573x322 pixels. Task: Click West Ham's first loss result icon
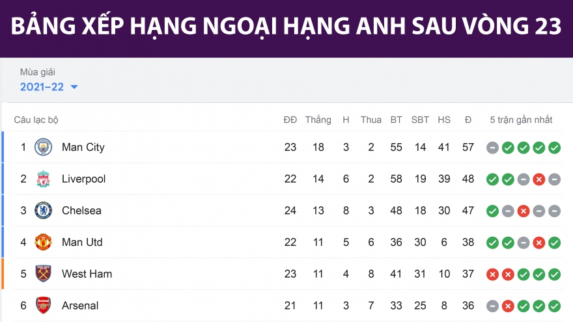click(x=492, y=274)
